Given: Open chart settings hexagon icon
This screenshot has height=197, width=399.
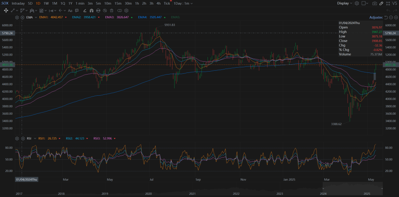Looking at the screenshot, I should click(x=357, y=3).
